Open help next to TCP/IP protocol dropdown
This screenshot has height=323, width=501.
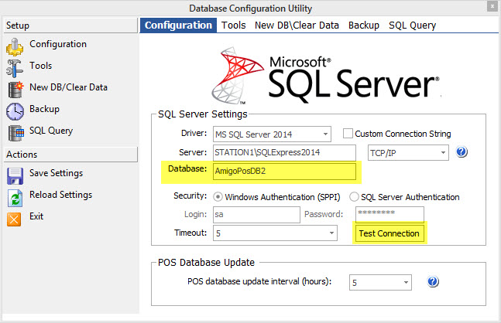pos(462,151)
